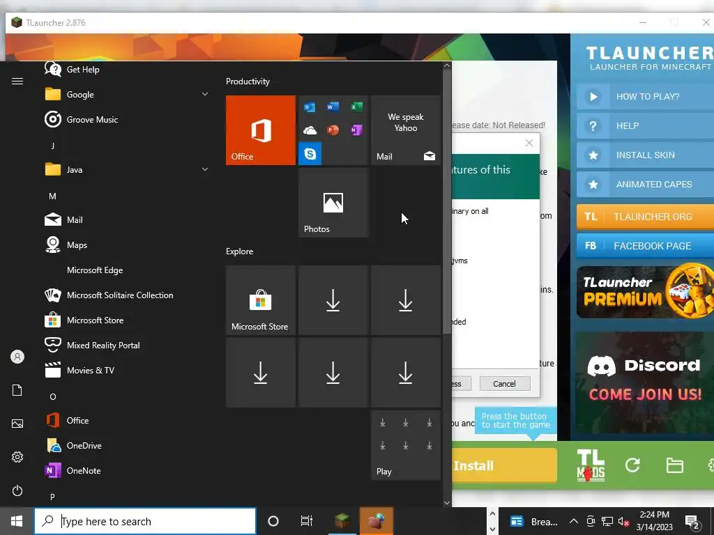The image size is (714, 535).
Task: Open the folder icon in TLauncher
Action: [674, 465]
